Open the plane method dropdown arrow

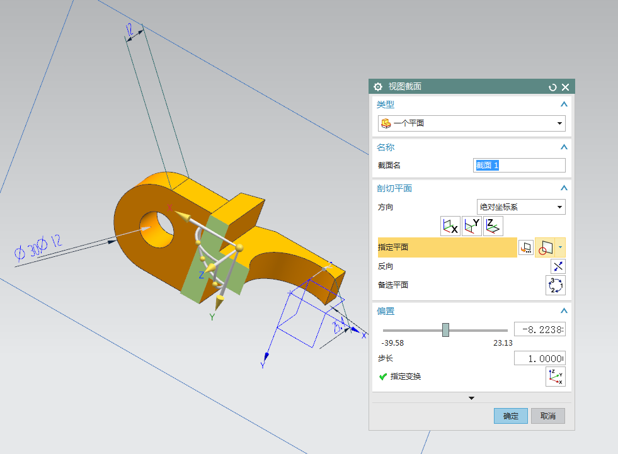click(x=561, y=247)
